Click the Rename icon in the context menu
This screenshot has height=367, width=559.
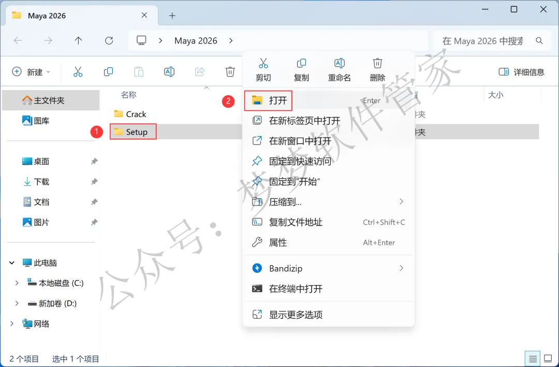coord(340,64)
